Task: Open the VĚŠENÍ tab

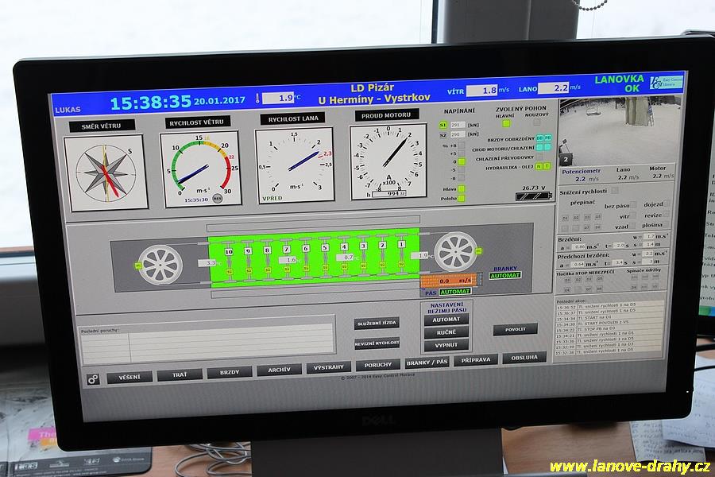Action: (x=129, y=376)
